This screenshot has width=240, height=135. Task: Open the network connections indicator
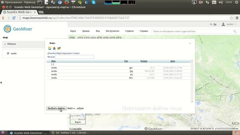point(207,2)
